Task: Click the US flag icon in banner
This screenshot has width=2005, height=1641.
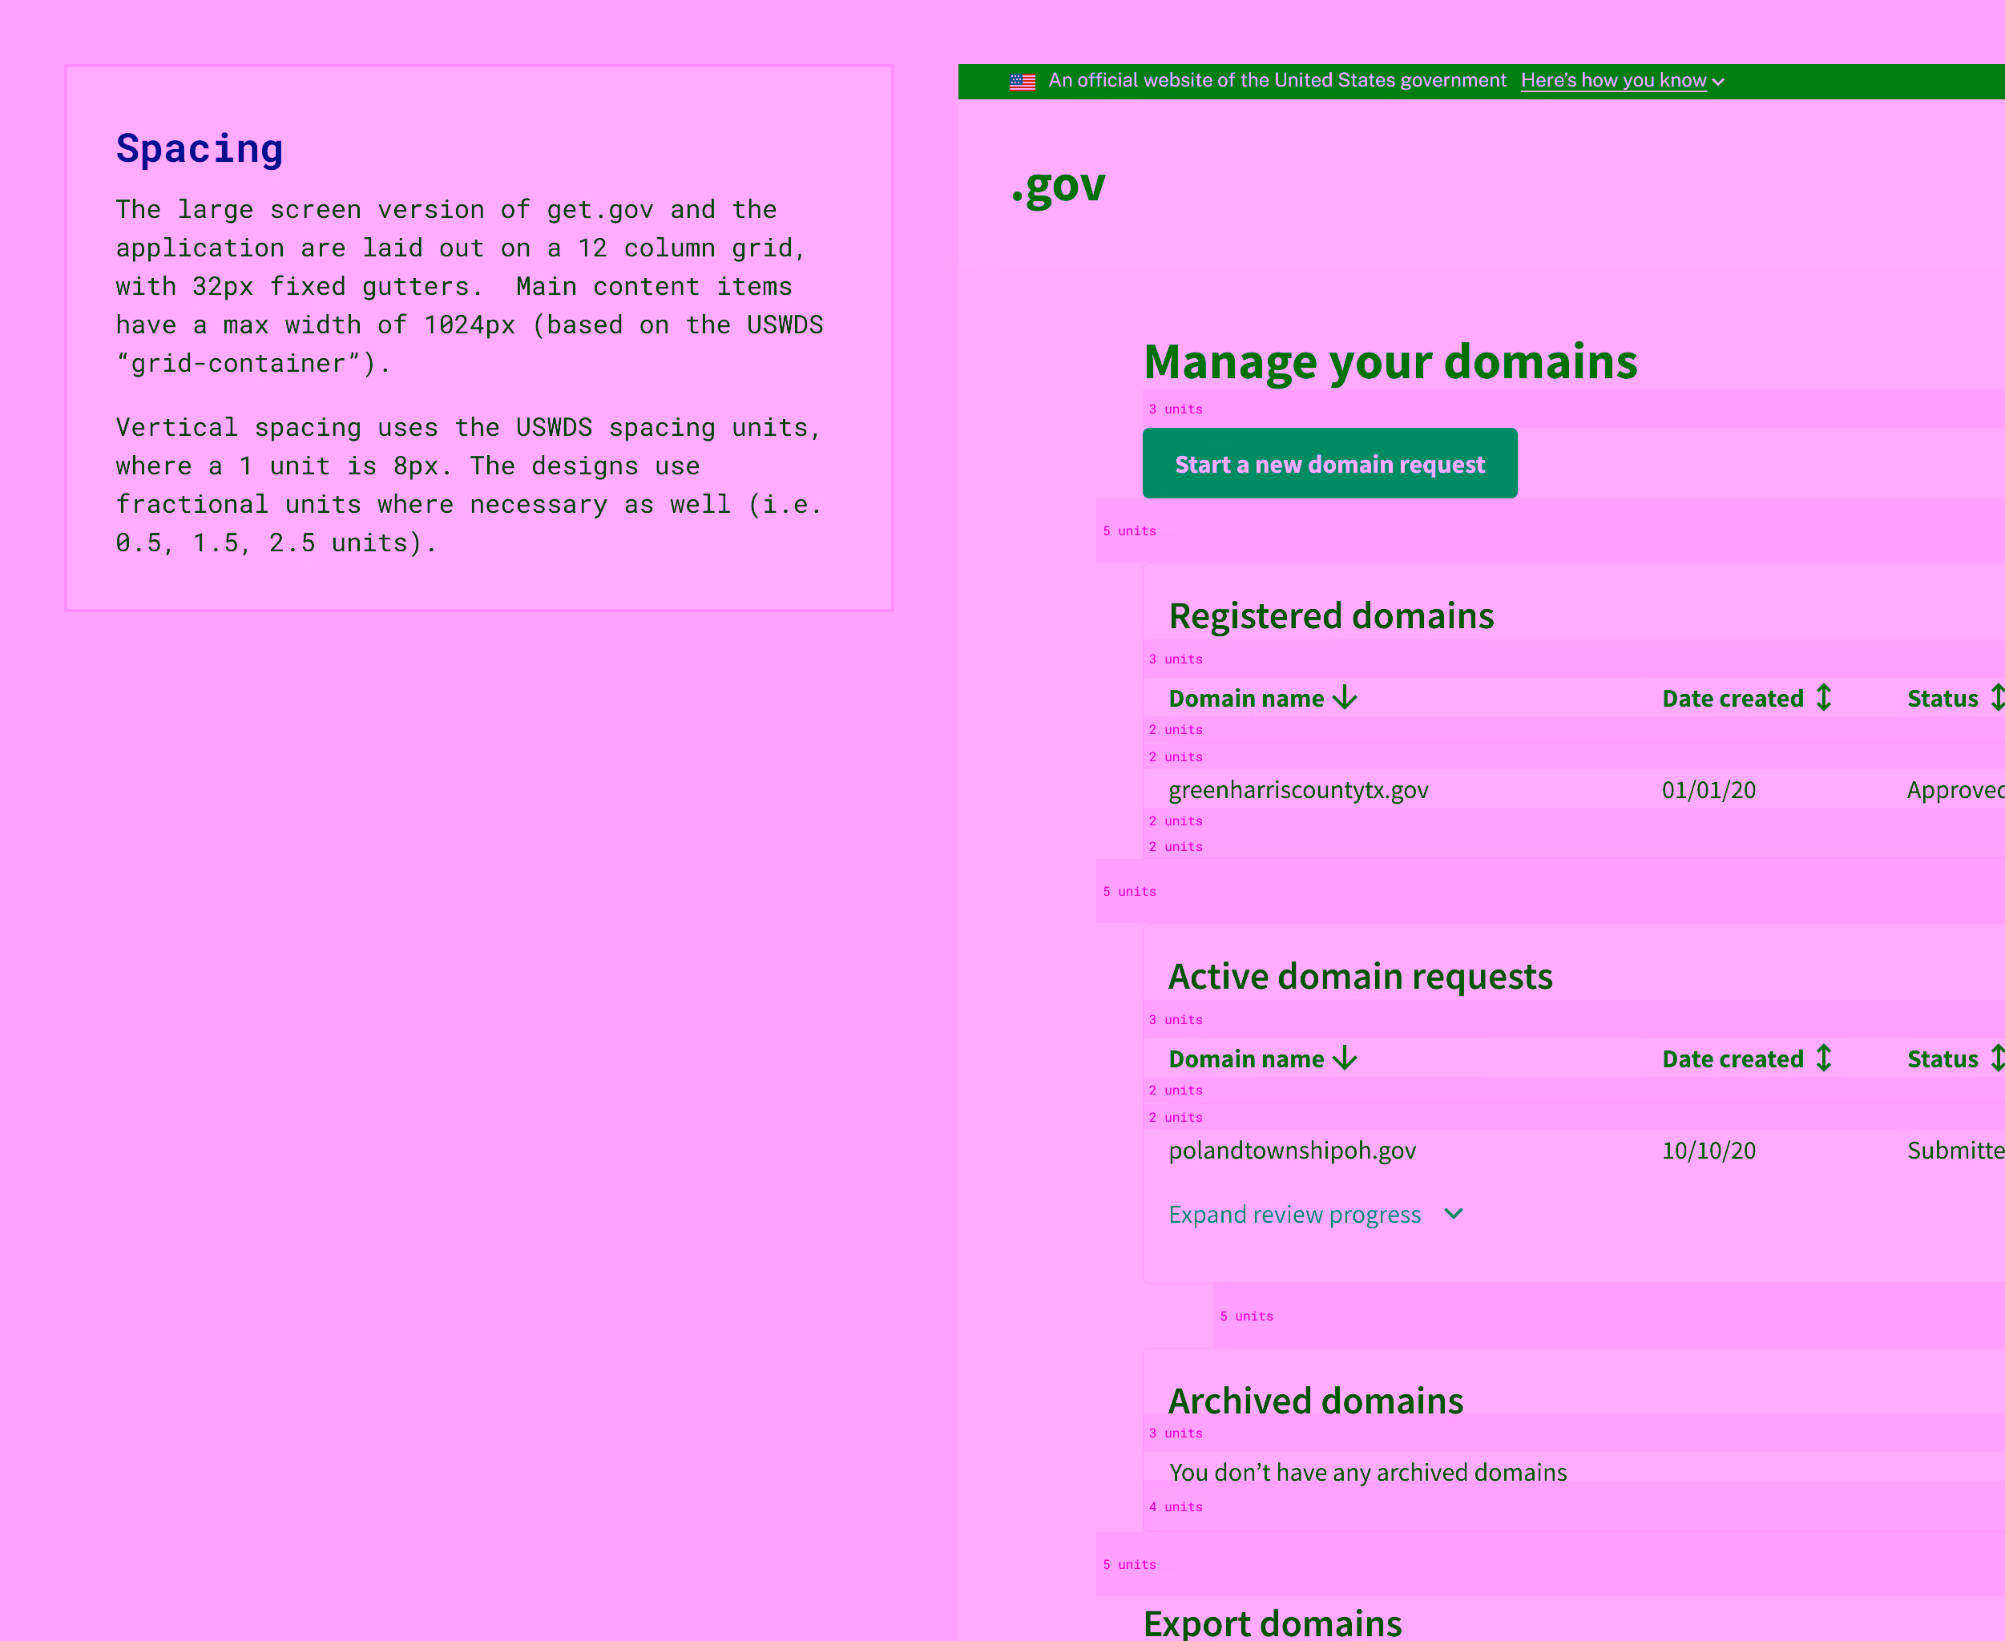Action: pyautogui.click(x=1022, y=83)
